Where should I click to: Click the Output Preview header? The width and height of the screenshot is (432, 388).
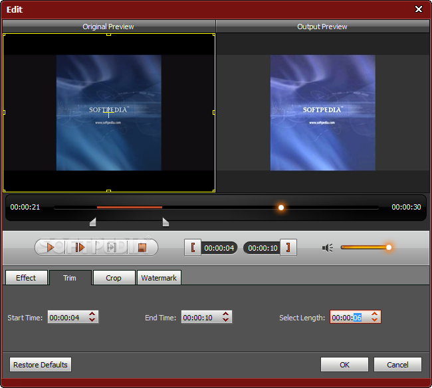click(322, 27)
